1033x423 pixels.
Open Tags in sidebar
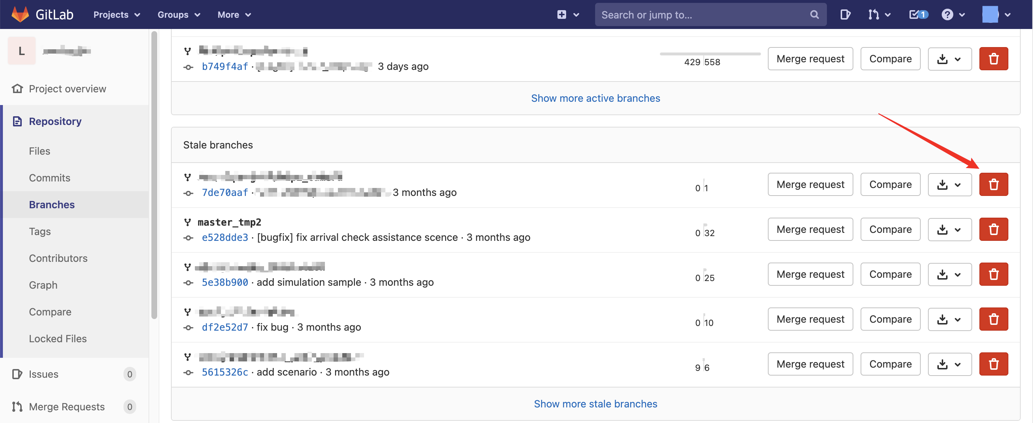40,232
